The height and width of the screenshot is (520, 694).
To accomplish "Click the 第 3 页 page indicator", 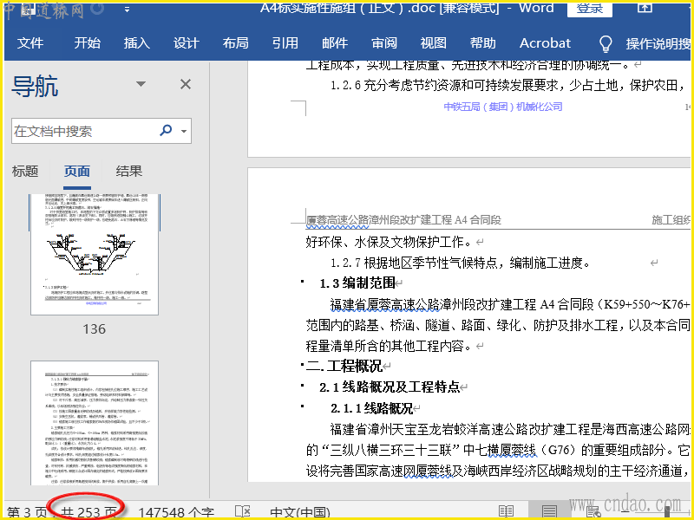I will [27, 512].
